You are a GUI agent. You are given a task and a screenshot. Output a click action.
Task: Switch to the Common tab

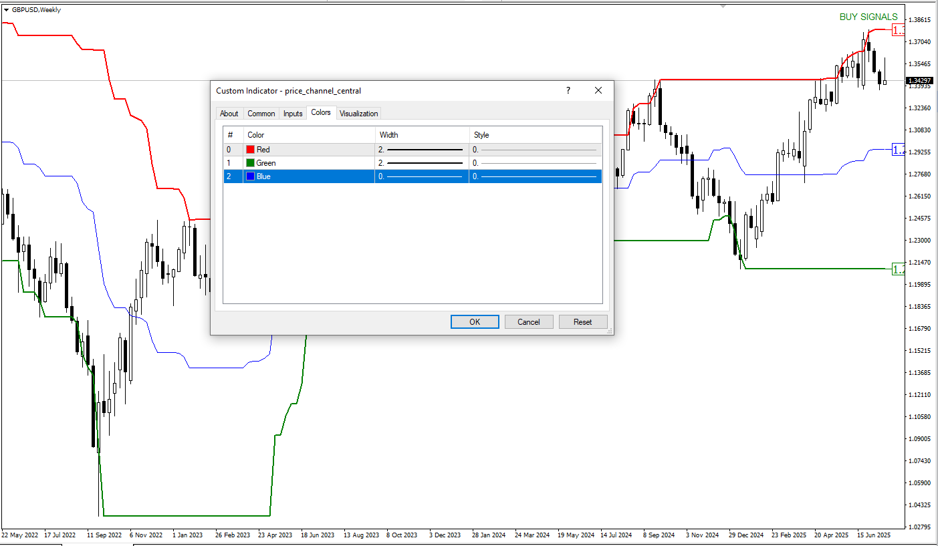261,114
